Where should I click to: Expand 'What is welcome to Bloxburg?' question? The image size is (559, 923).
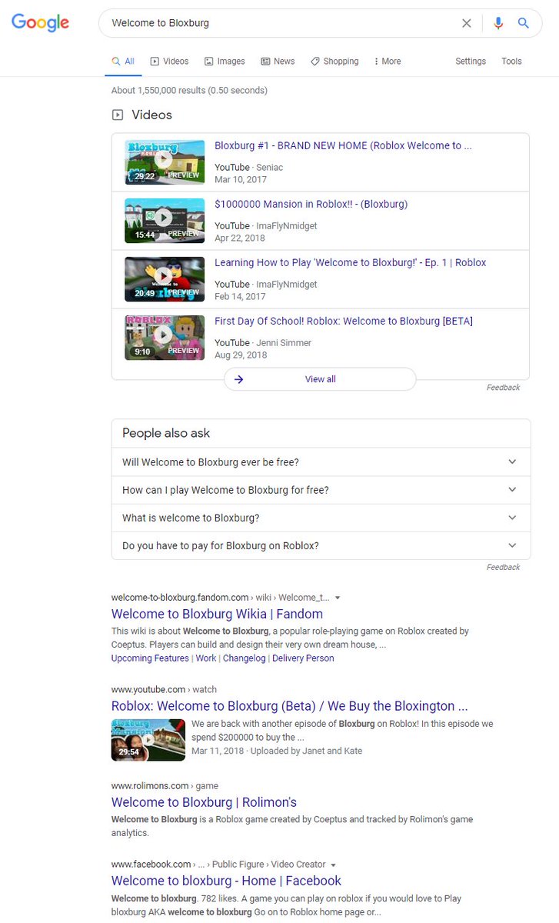tap(321, 518)
